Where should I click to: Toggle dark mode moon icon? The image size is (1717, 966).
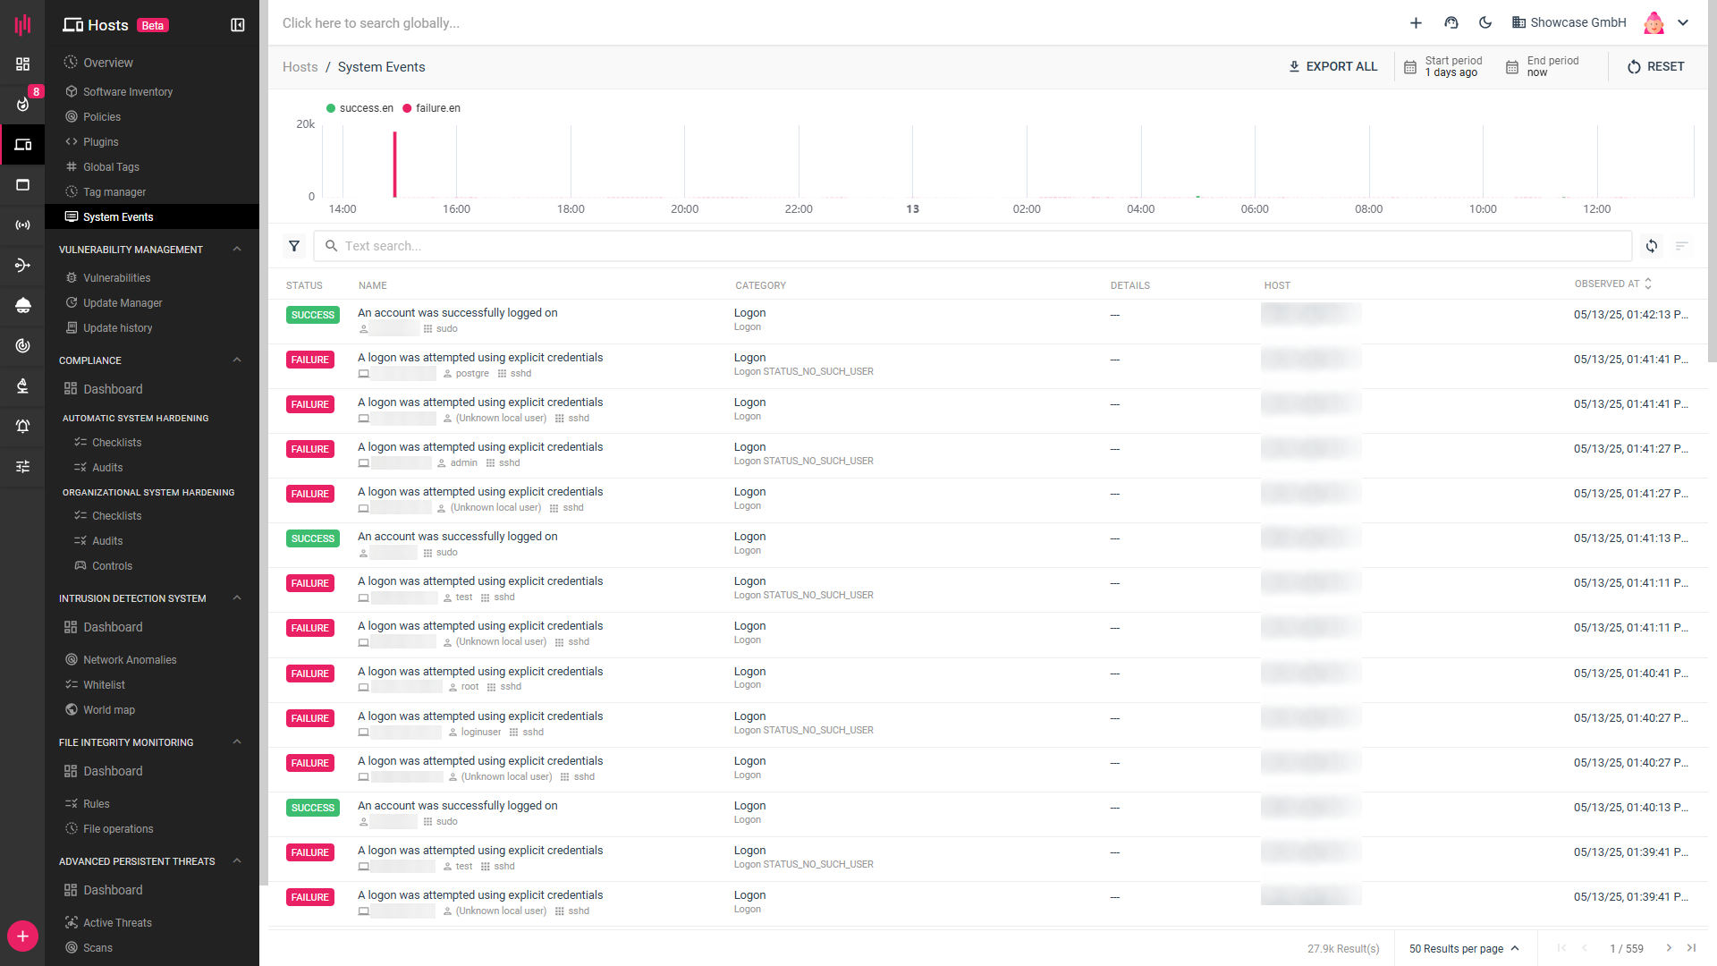click(x=1485, y=23)
